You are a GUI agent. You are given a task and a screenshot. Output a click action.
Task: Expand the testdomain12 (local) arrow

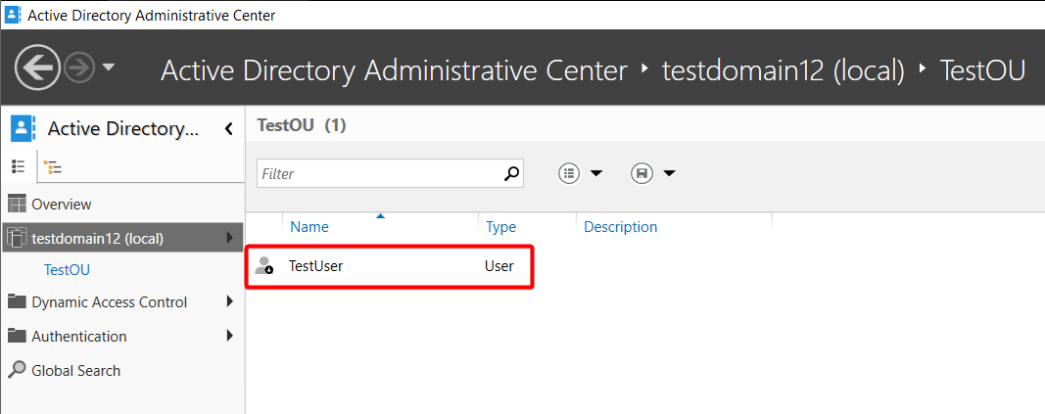pyautogui.click(x=230, y=238)
